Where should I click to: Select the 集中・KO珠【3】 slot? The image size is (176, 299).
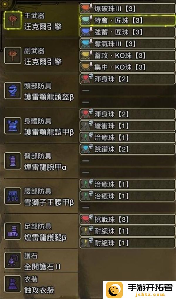[128, 67]
